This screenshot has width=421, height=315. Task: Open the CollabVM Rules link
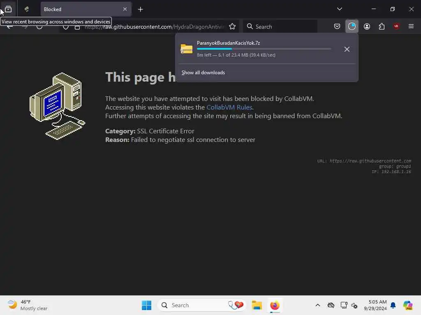point(229,107)
